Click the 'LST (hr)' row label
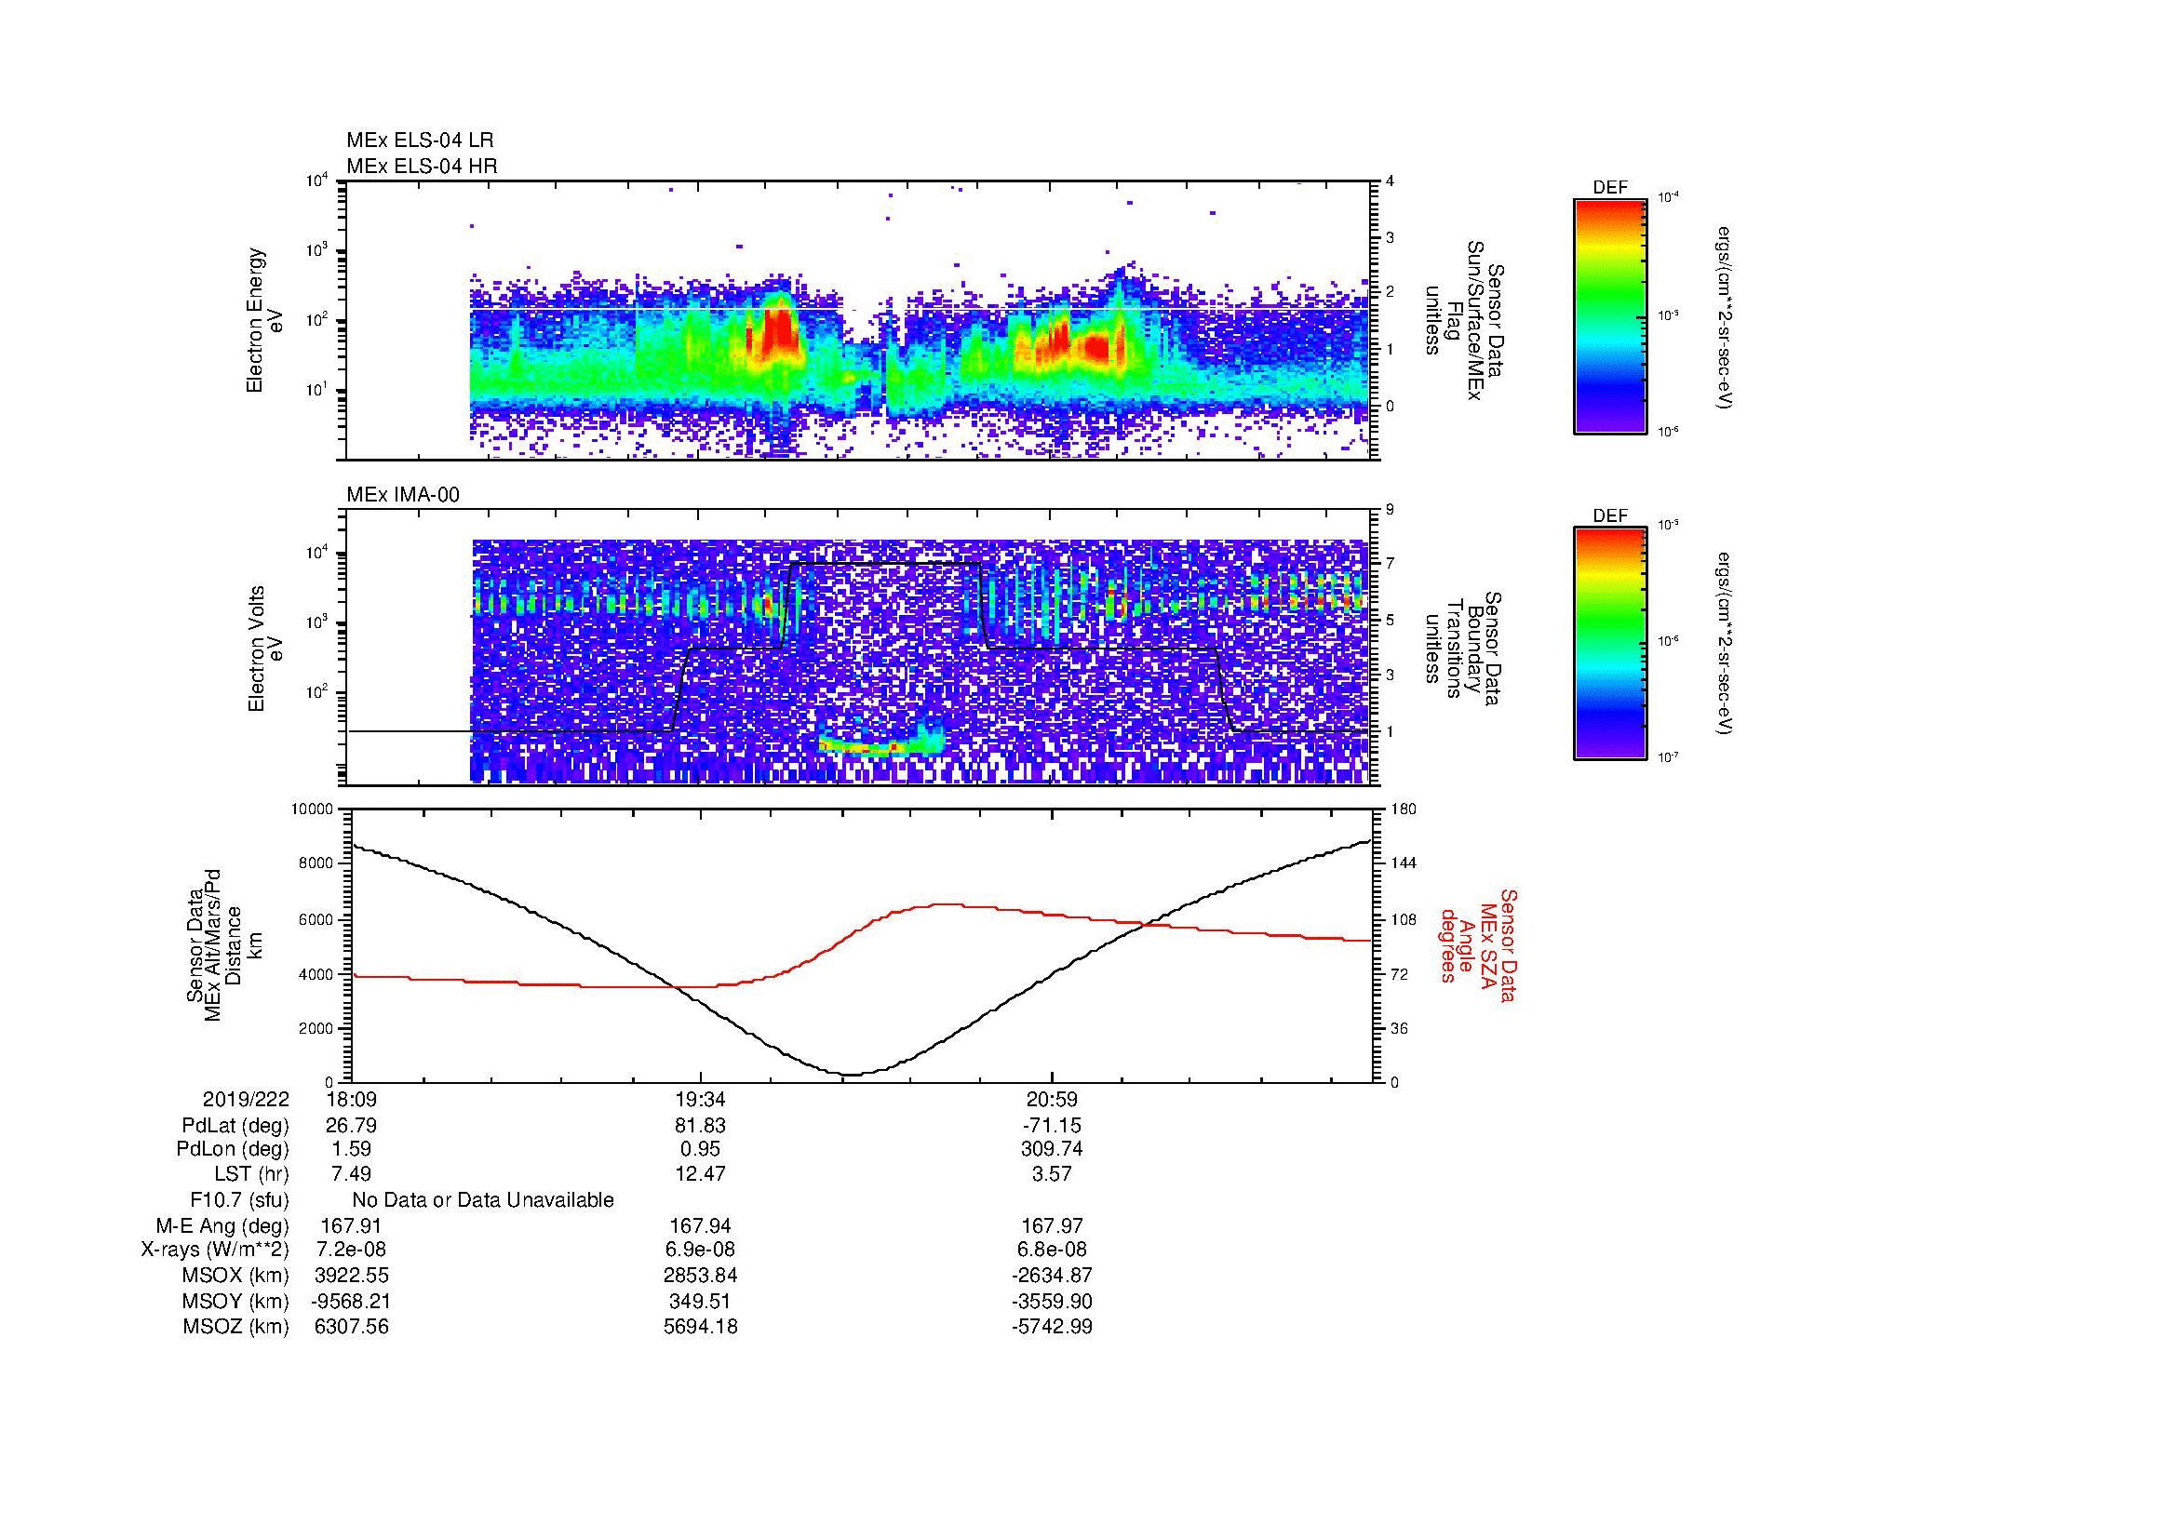The image size is (2177, 1538). [250, 1174]
